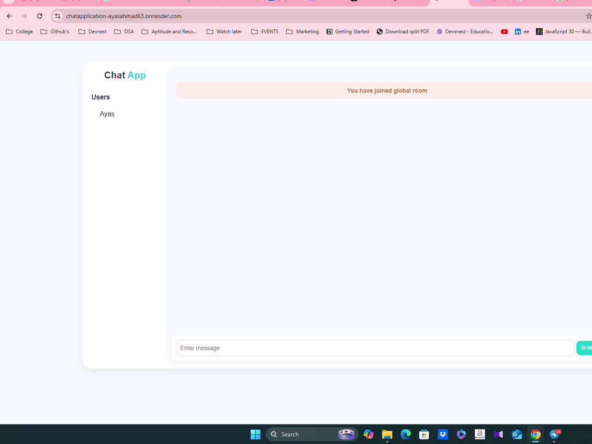Open the Watch later bookmarks folder
Image resolution: width=592 pixels, height=444 pixels.
(224, 31)
